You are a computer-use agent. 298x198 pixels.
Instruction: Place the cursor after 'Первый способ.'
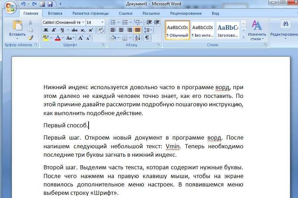[88, 126]
